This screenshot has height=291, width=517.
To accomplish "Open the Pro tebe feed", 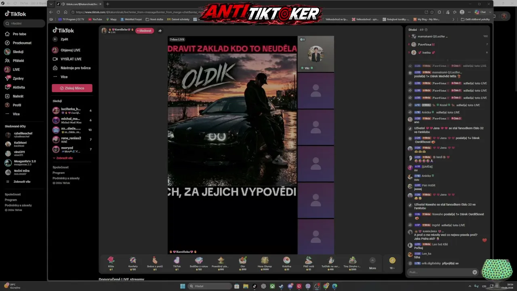I will coord(15,34).
